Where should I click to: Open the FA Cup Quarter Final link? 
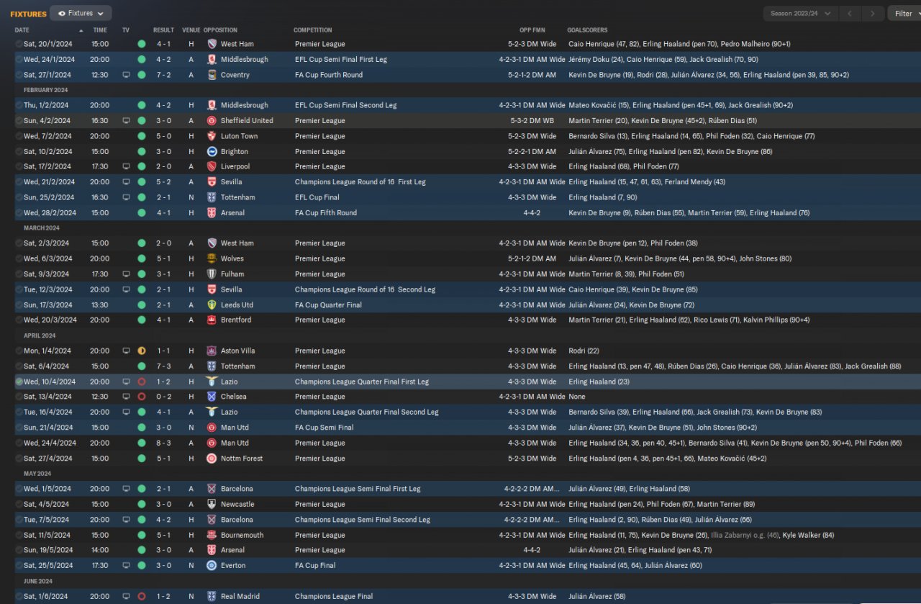(328, 305)
